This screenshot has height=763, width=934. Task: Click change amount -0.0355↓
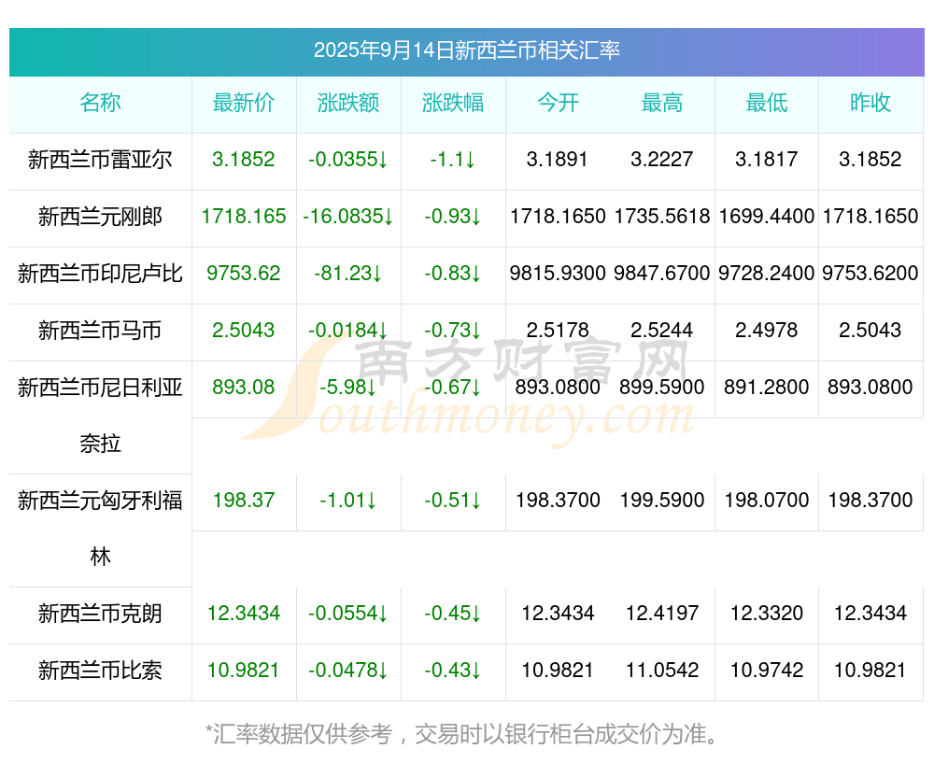[348, 160]
